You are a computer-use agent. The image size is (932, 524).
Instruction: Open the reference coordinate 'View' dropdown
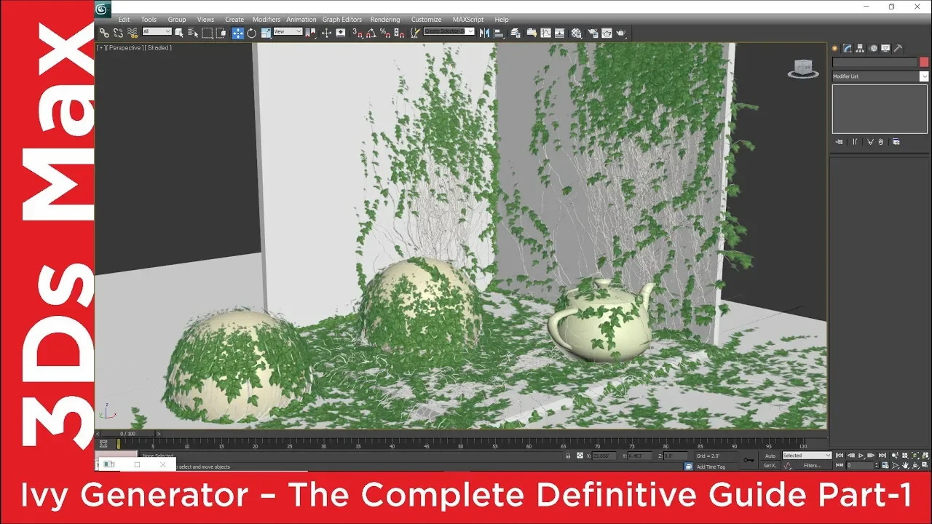[x=288, y=31]
